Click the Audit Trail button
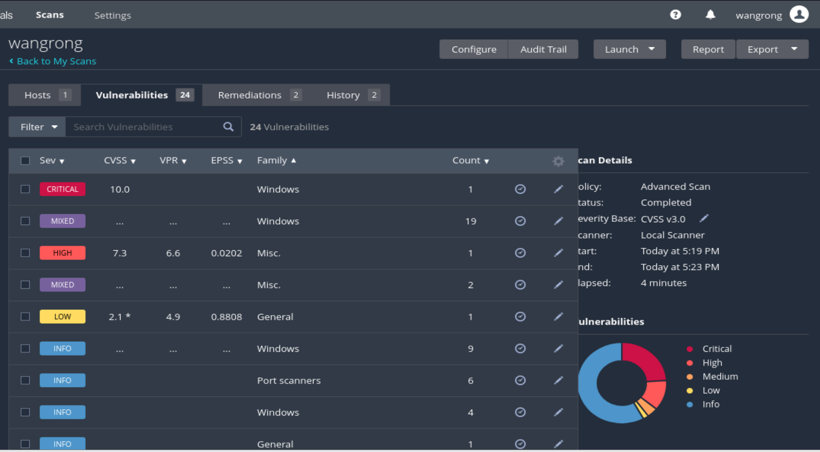The width and height of the screenshot is (820, 452). coord(543,49)
